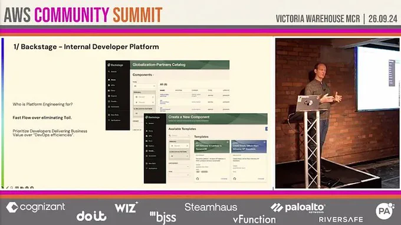Click the speaker video thumbnail
Viewport: 401px width, 225px height.
click(x=337, y=113)
